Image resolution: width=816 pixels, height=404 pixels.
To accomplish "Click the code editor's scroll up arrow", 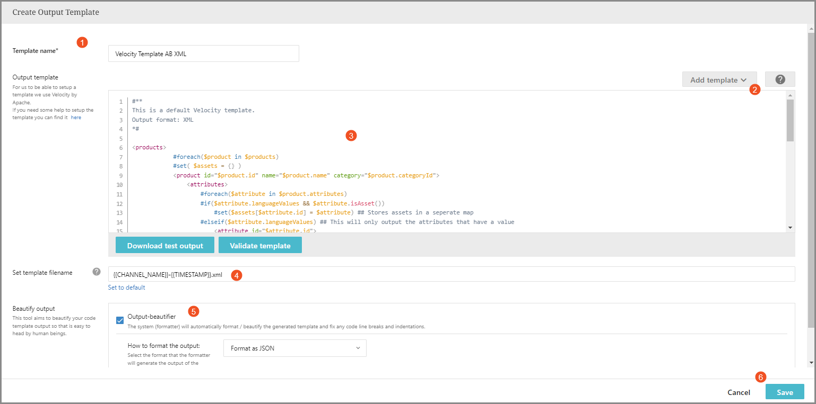I will point(790,95).
